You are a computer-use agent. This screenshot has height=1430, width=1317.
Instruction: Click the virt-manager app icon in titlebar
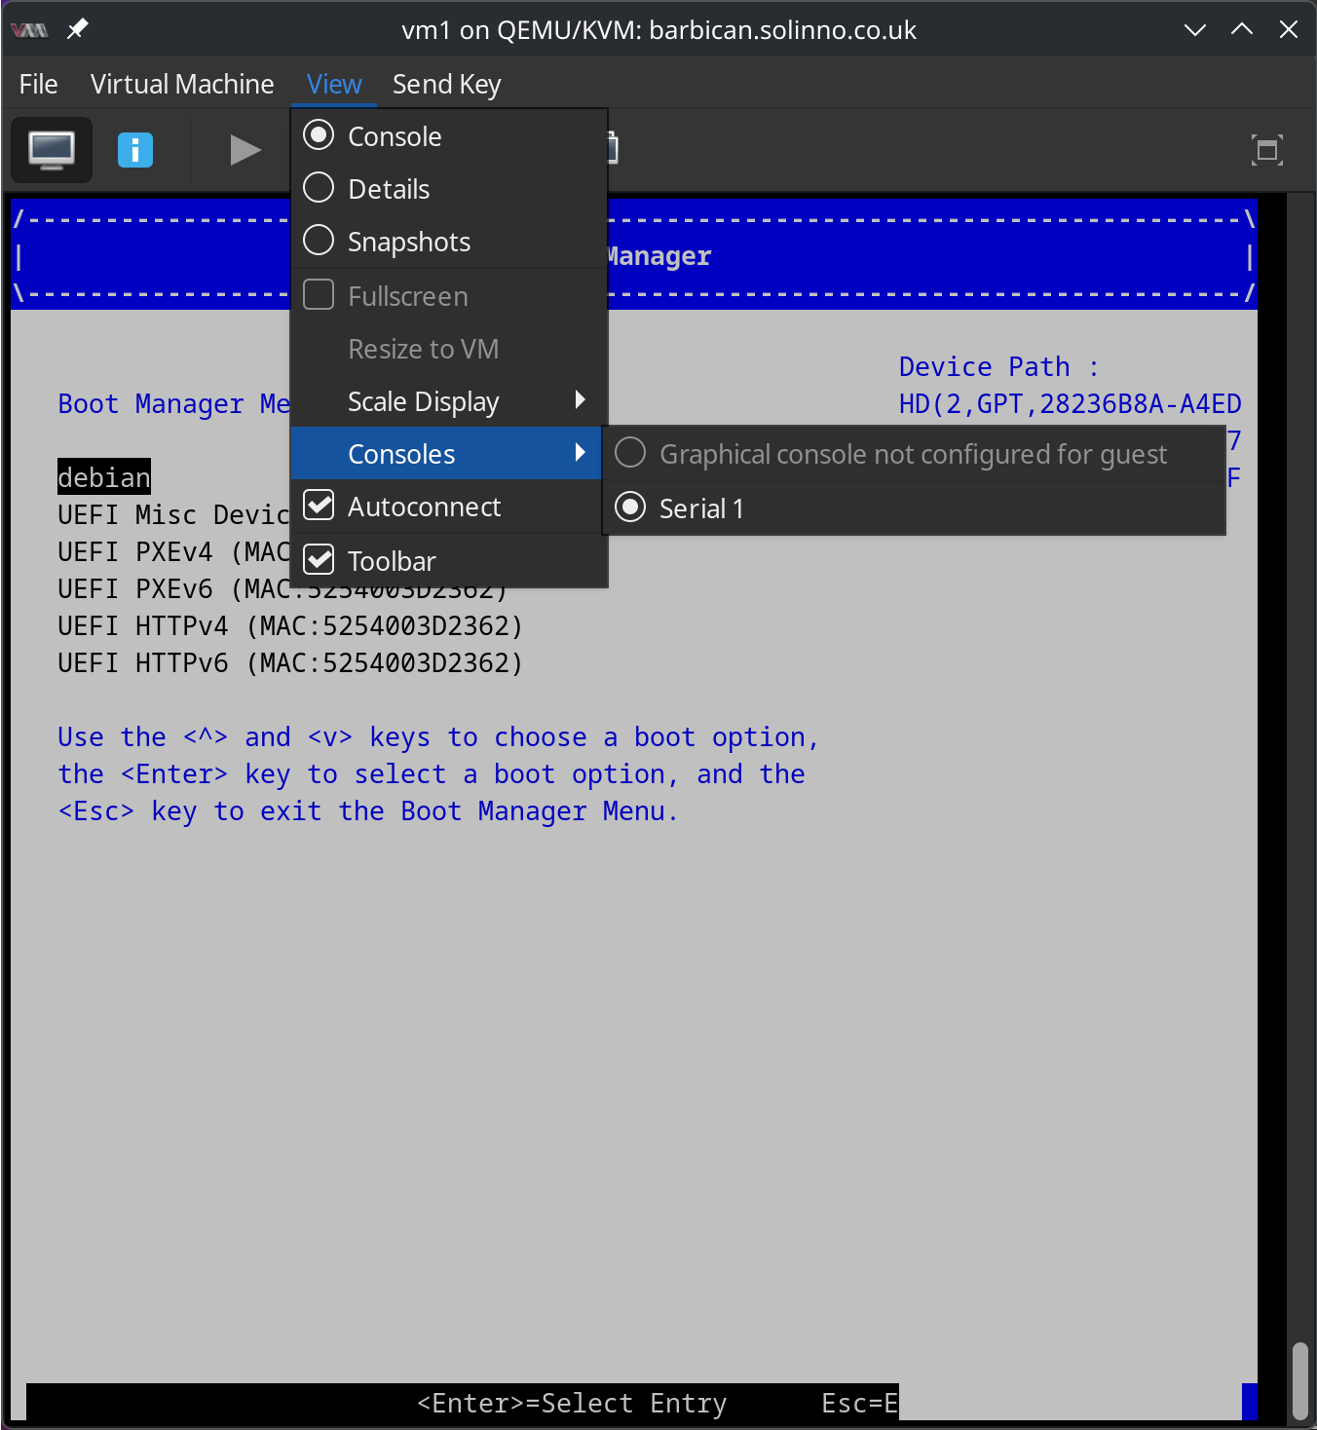pyautogui.click(x=29, y=29)
